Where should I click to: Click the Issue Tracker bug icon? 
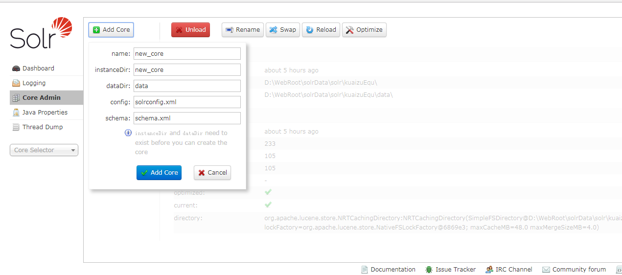point(429,270)
